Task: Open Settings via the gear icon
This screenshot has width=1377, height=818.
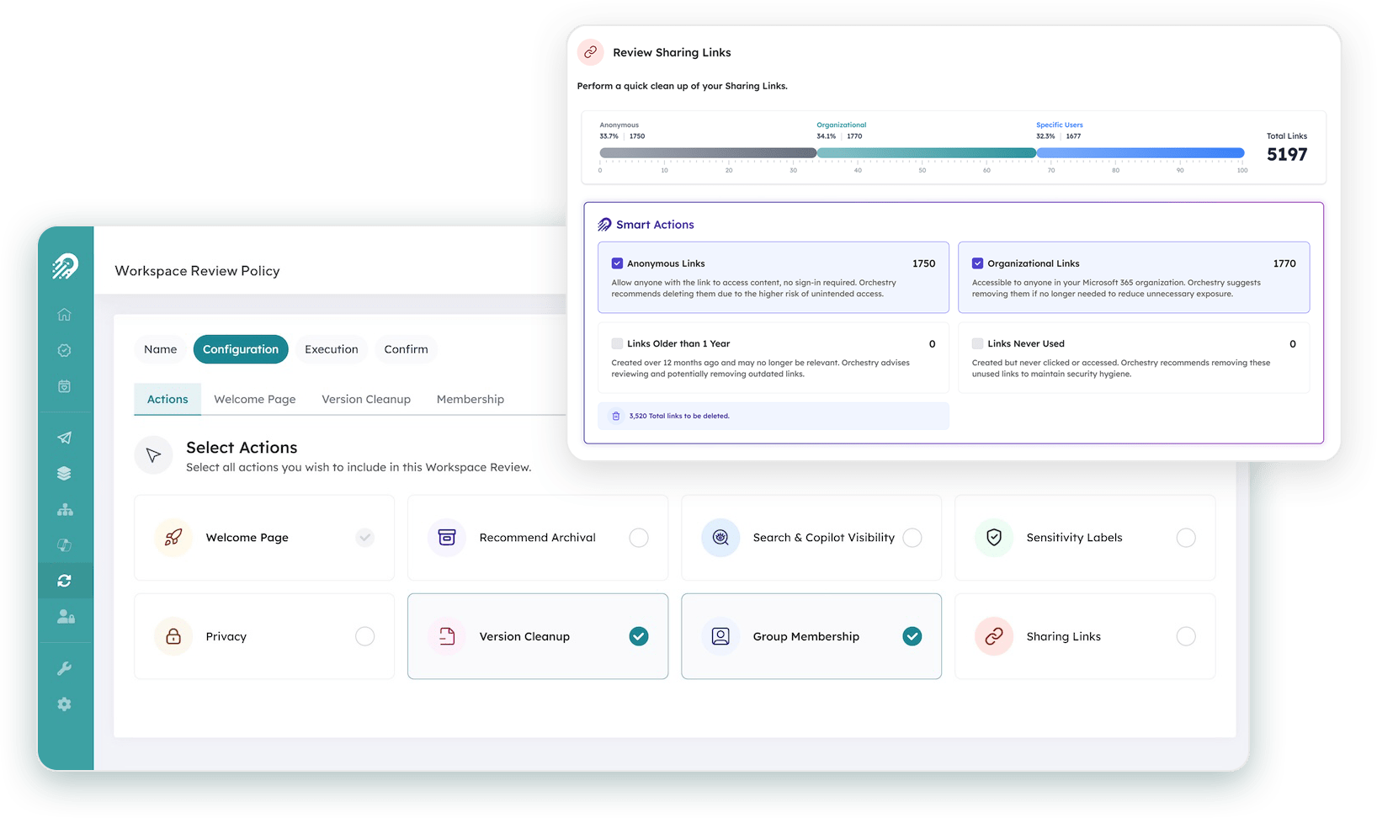Action: [64, 704]
